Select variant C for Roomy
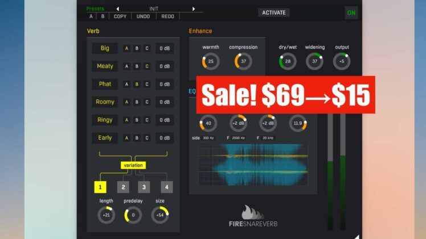 tap(147, 102)
